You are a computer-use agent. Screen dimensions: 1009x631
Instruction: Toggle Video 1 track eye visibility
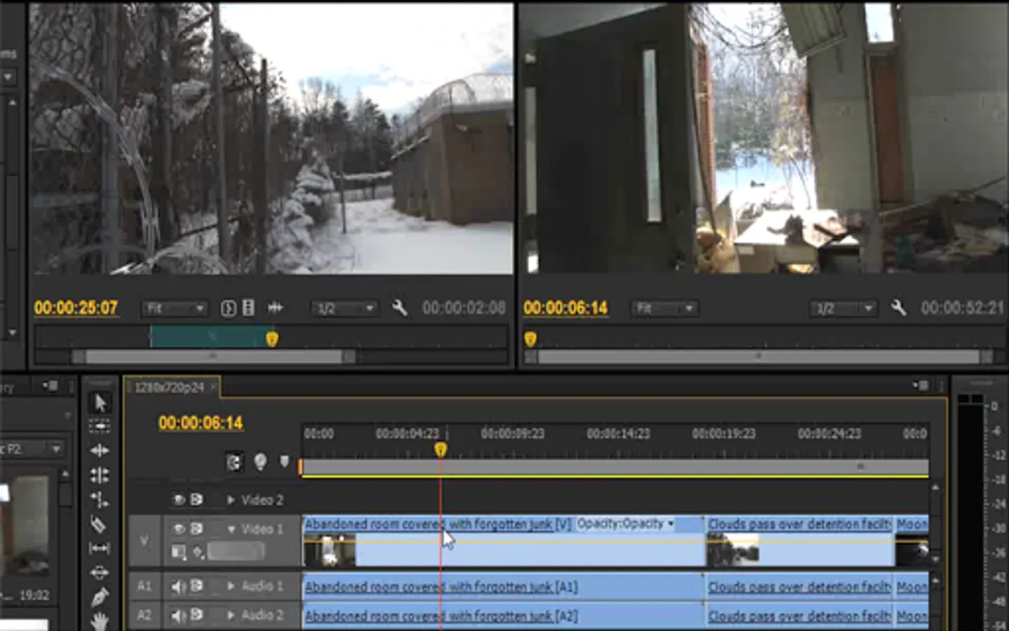coord(179,529)
